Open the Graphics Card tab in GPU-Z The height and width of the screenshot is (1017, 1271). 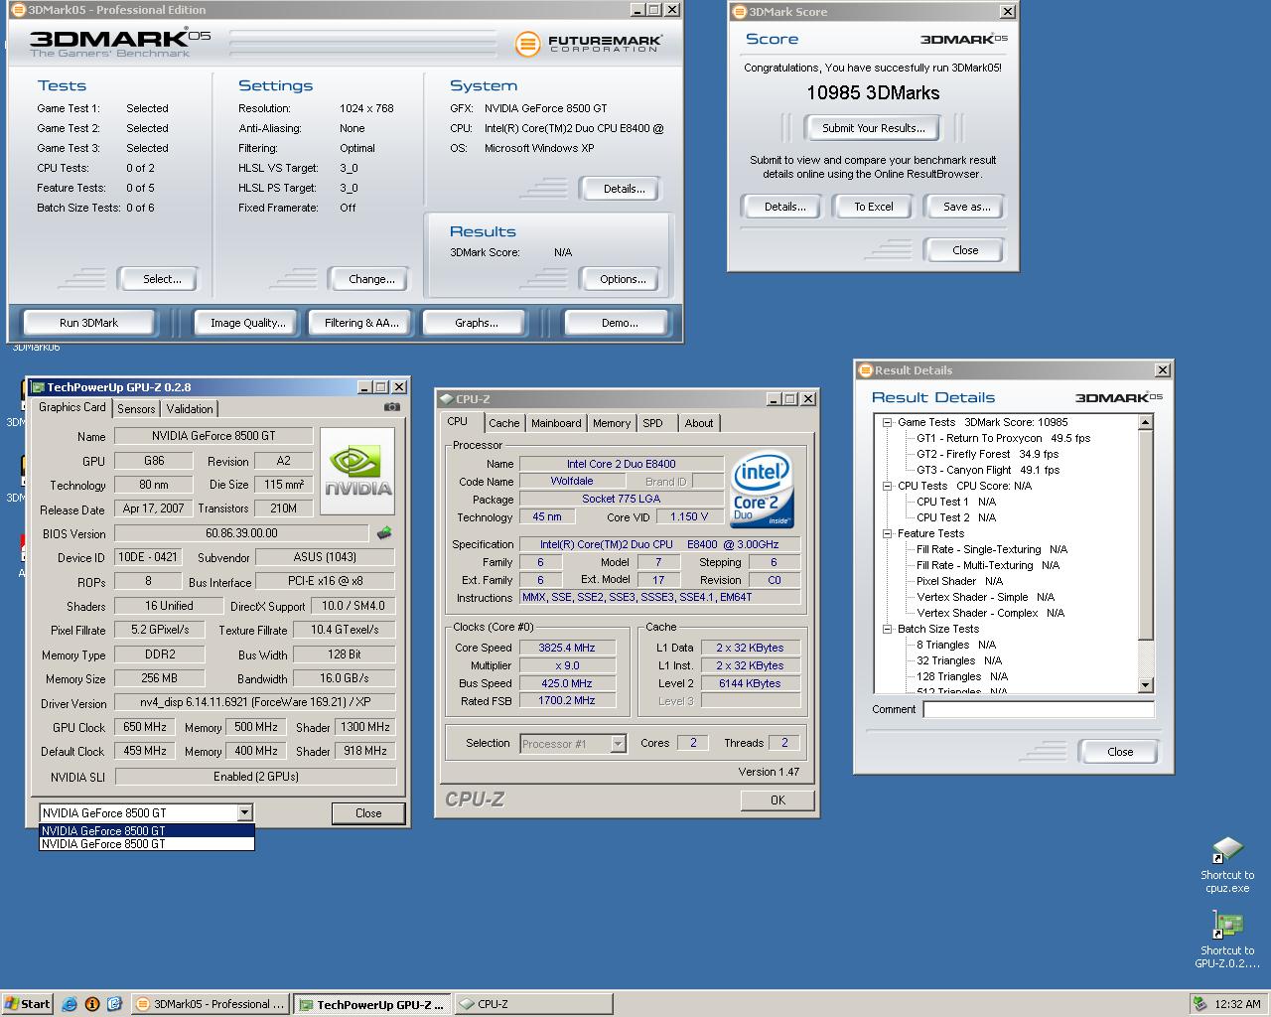71,407
